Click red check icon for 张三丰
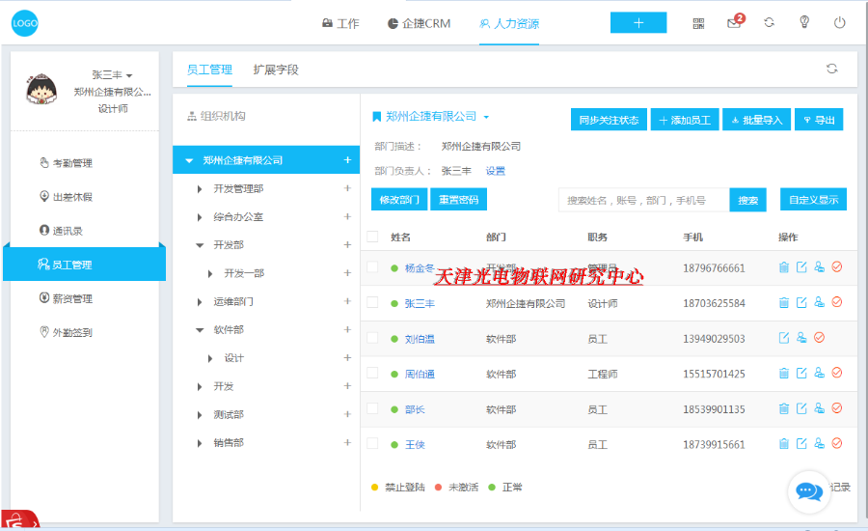Viewport: 868px width, 531px height. tap(837, 302)
